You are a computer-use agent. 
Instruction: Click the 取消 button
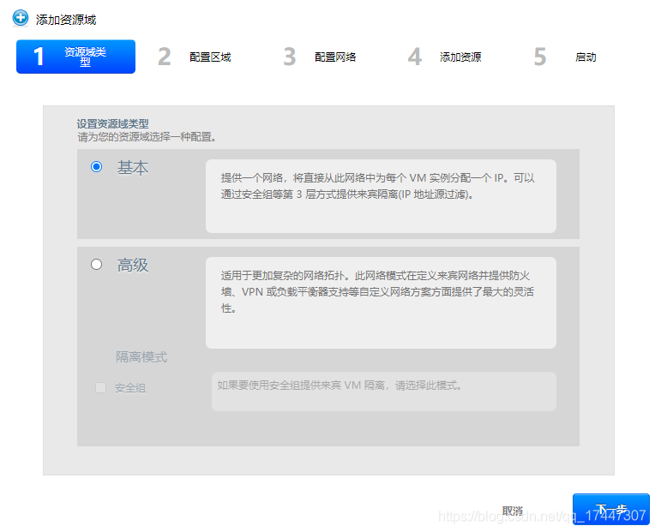[513, 511]
